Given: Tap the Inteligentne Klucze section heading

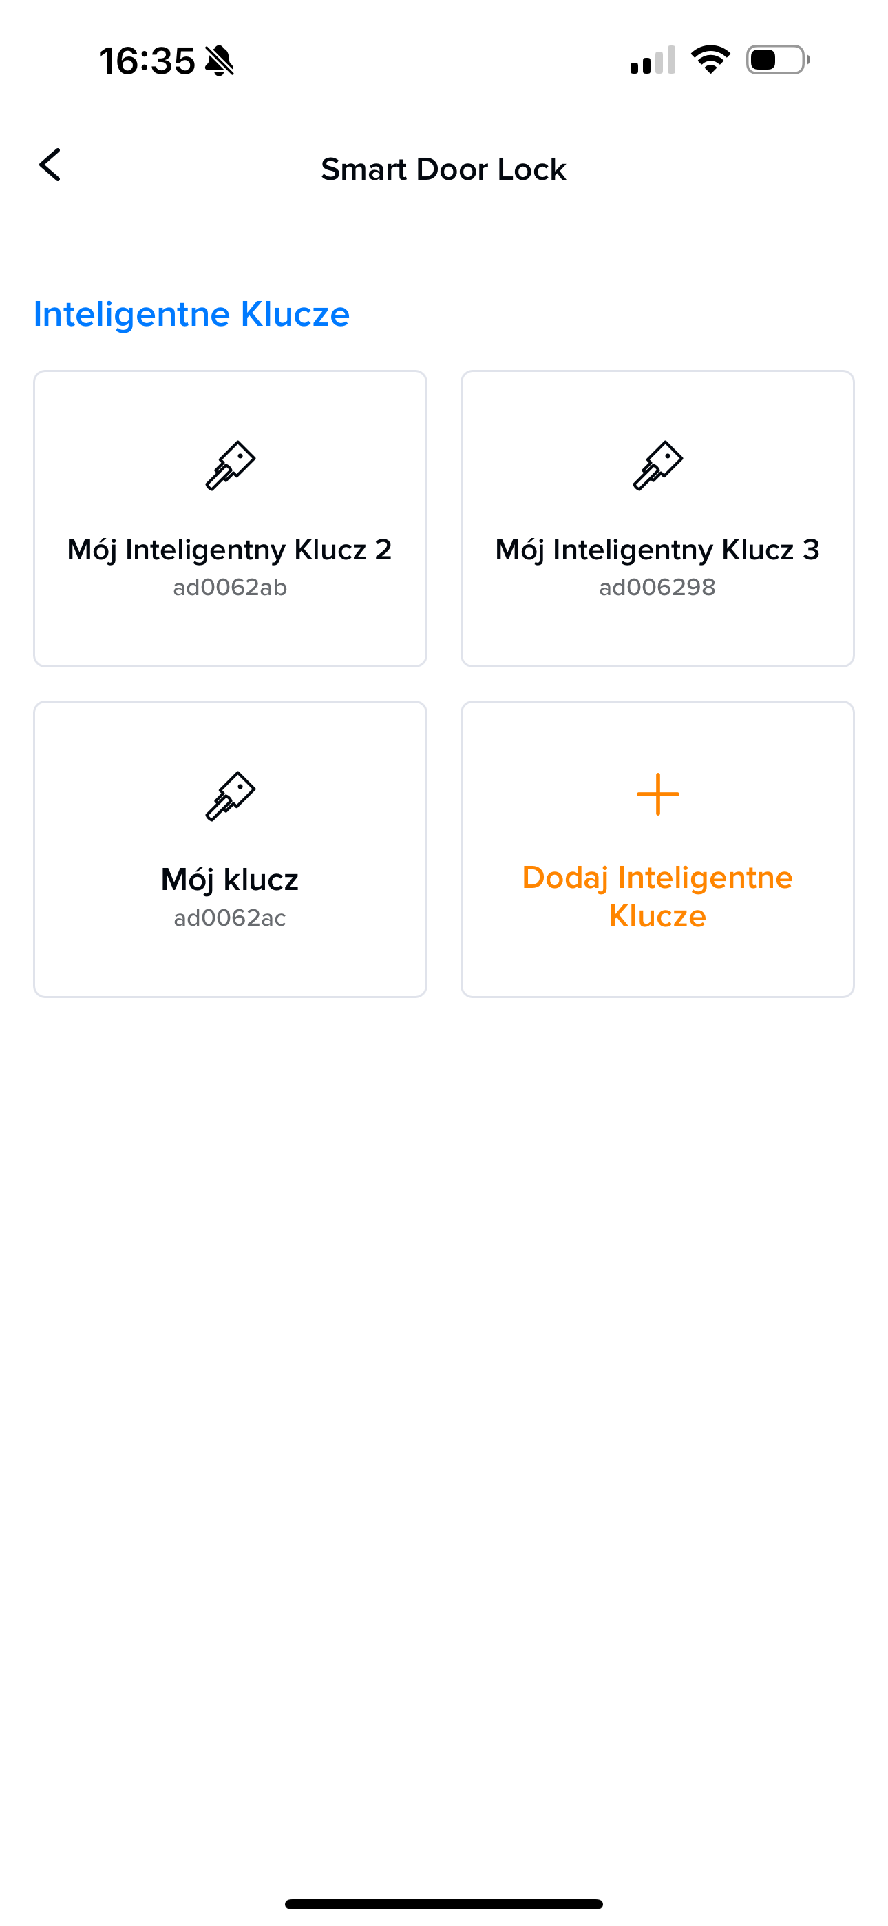Looking at the screenshot, I should pos(192,314).
